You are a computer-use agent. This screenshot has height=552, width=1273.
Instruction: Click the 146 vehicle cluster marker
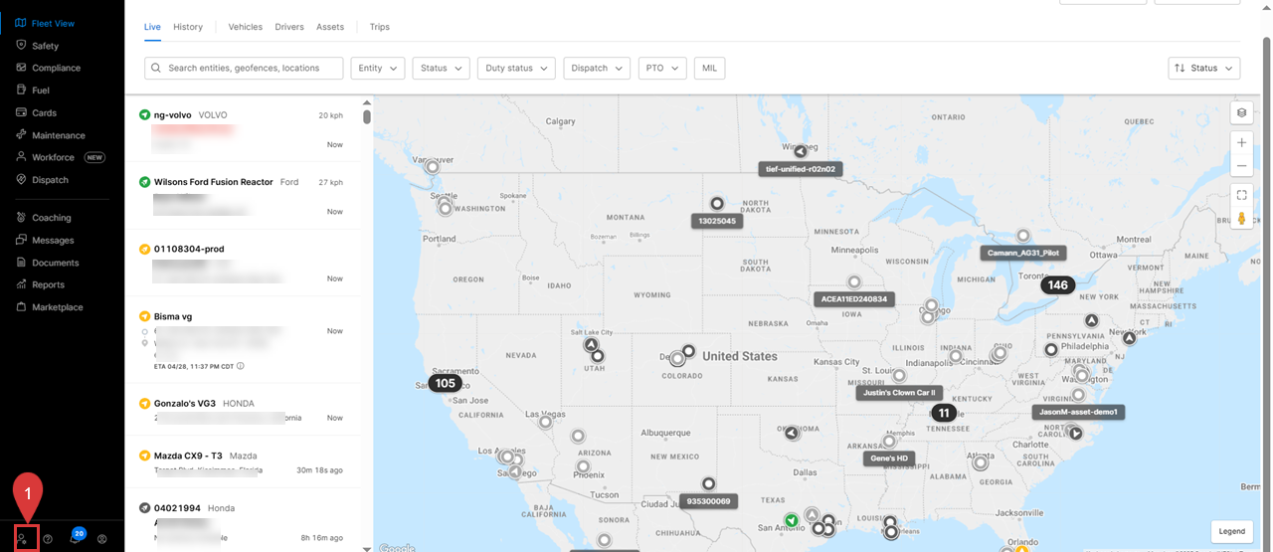(1057, 285)
